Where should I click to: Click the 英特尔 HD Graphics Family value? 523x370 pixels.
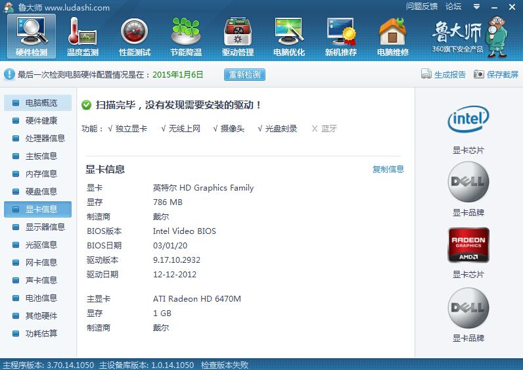204,188
